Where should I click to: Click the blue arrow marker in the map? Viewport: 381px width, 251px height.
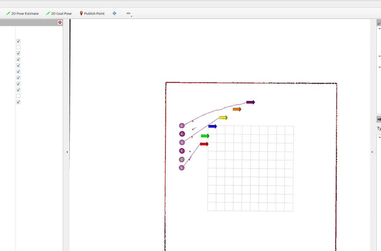click(212, 126)
